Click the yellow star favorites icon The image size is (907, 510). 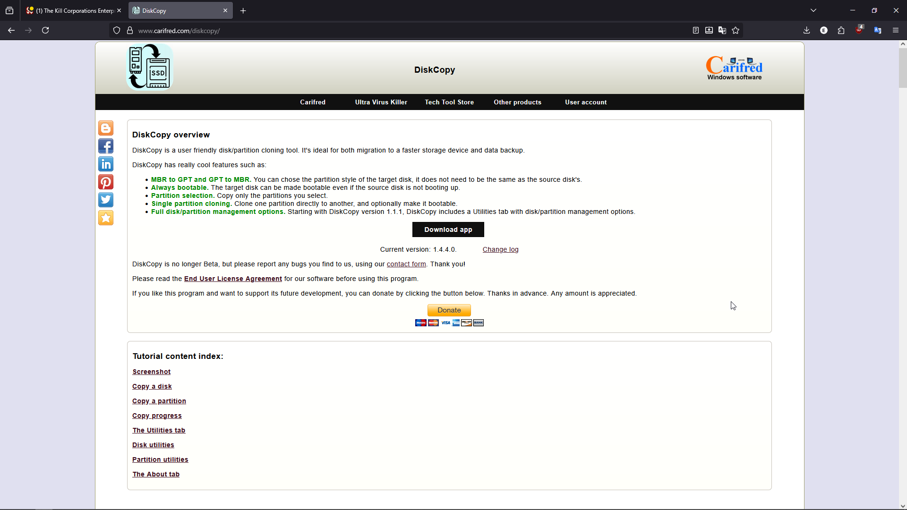click(x=106, y=218)
